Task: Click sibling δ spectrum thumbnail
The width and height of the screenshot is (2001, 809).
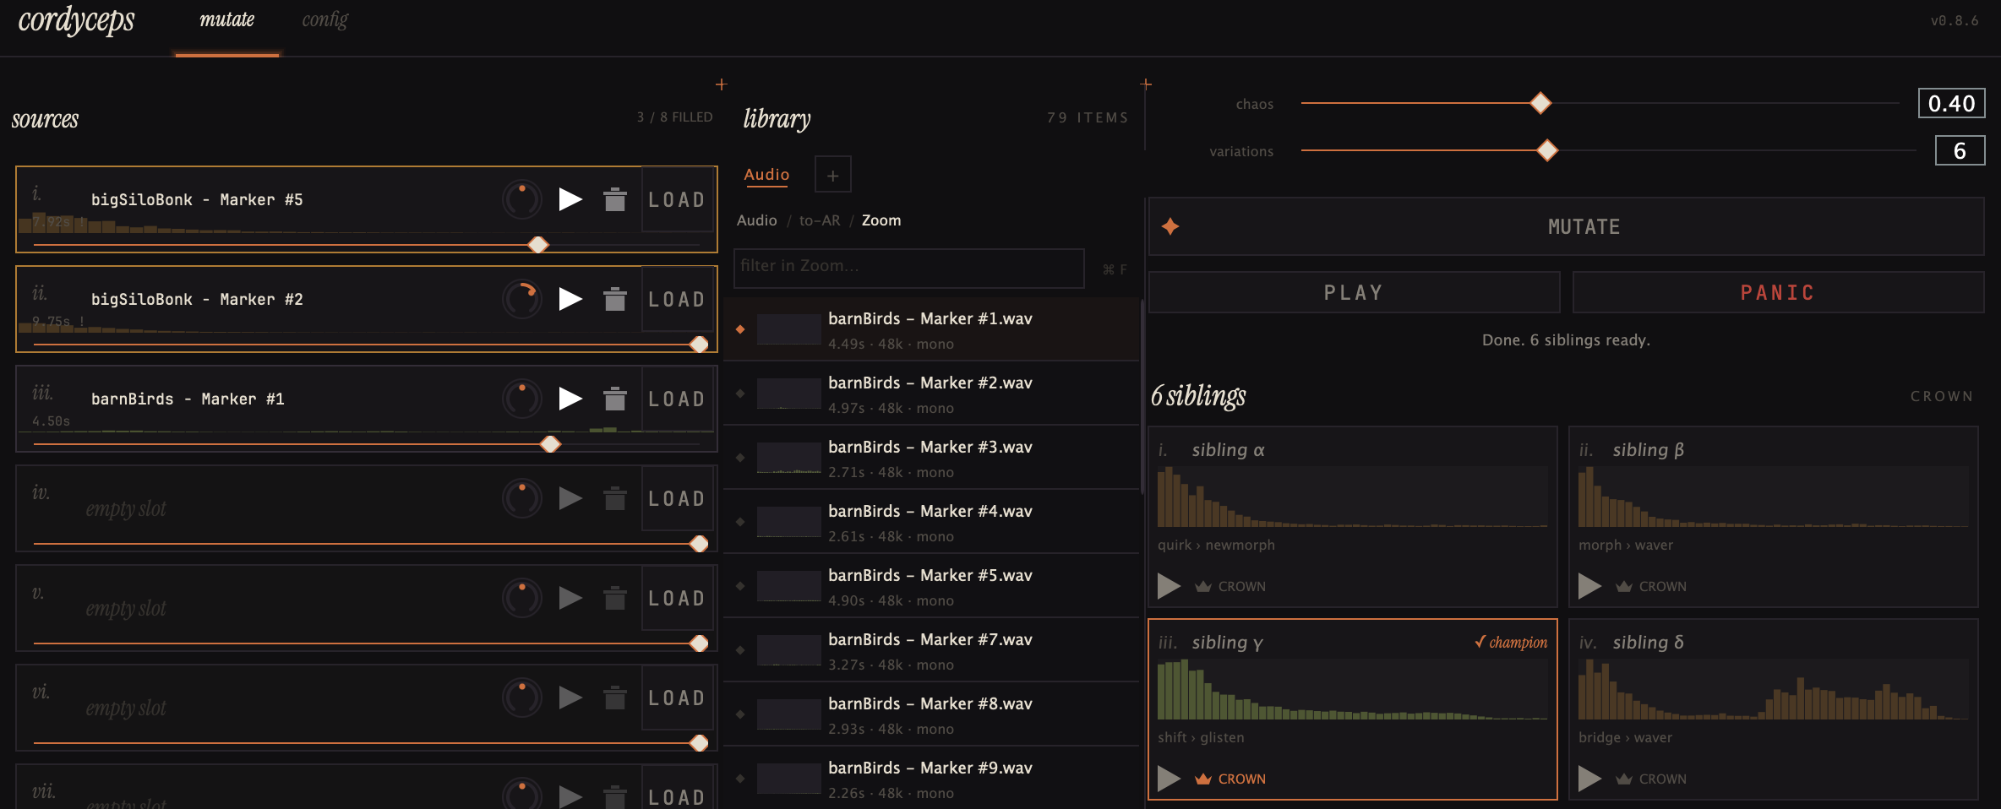Action: (1774, 689)
